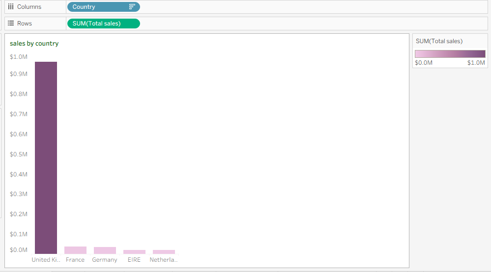
Task: Click the $0.5M tick on sales axis
Action: [19, 154]
